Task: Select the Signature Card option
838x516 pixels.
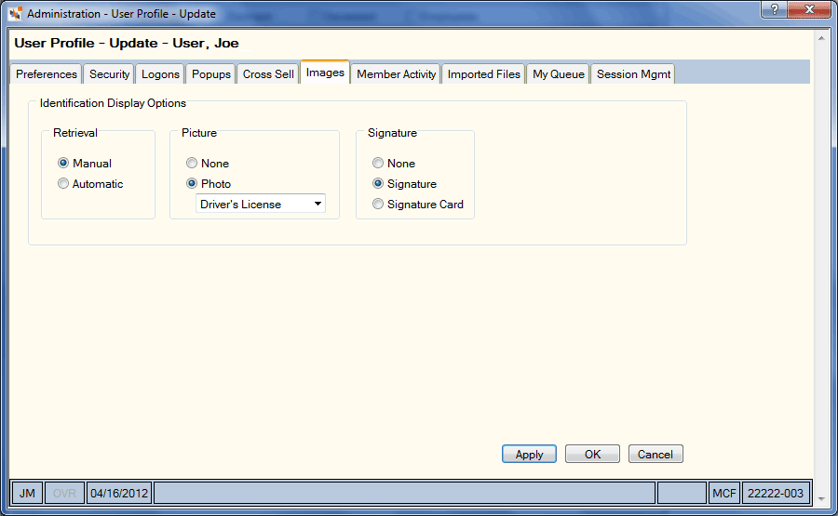Action: (x=418, y=205)
